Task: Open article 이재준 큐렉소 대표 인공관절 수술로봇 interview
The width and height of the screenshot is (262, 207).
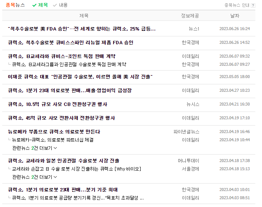Action: pos(80,77)
